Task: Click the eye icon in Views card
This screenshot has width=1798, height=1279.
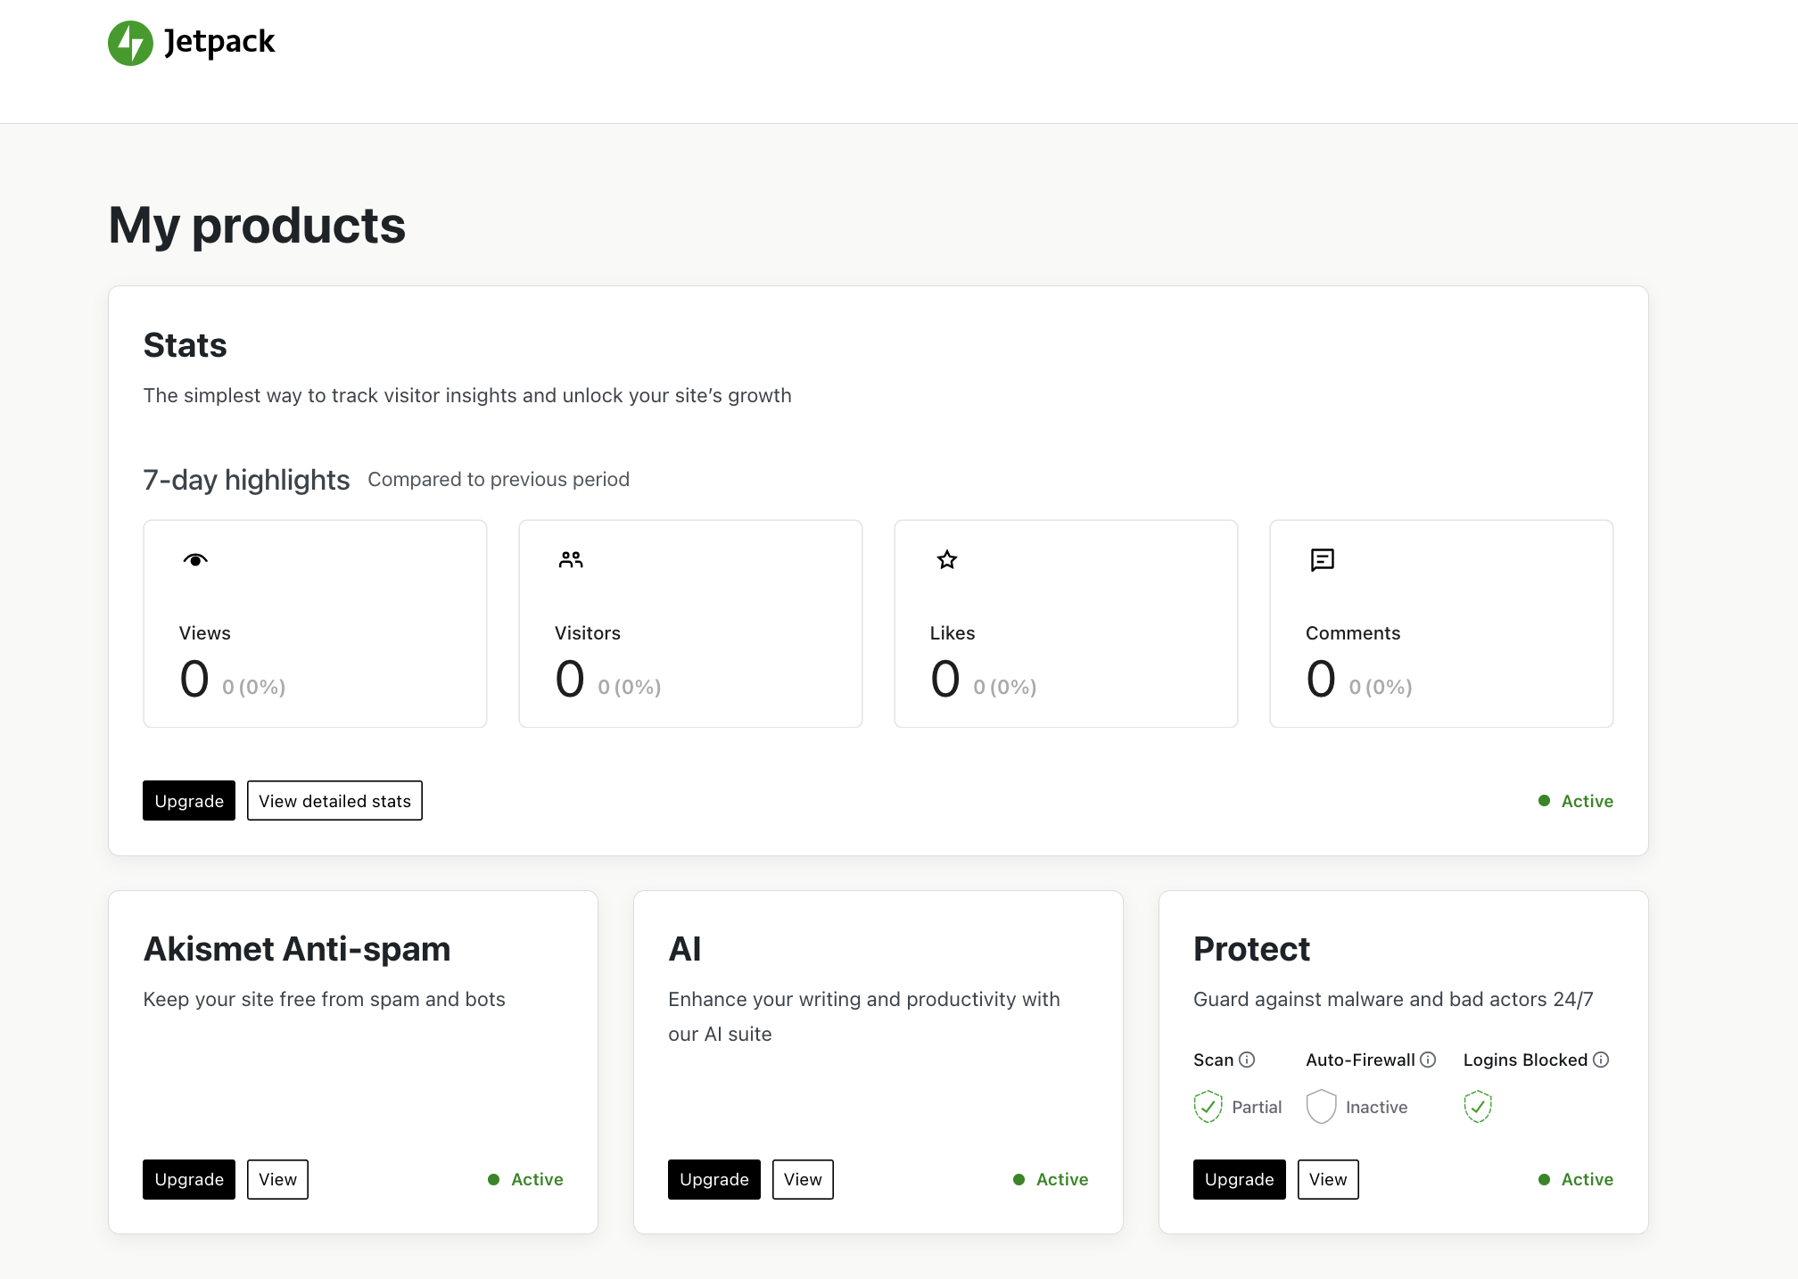Action: pyautogui.click(x=195, y=559)
